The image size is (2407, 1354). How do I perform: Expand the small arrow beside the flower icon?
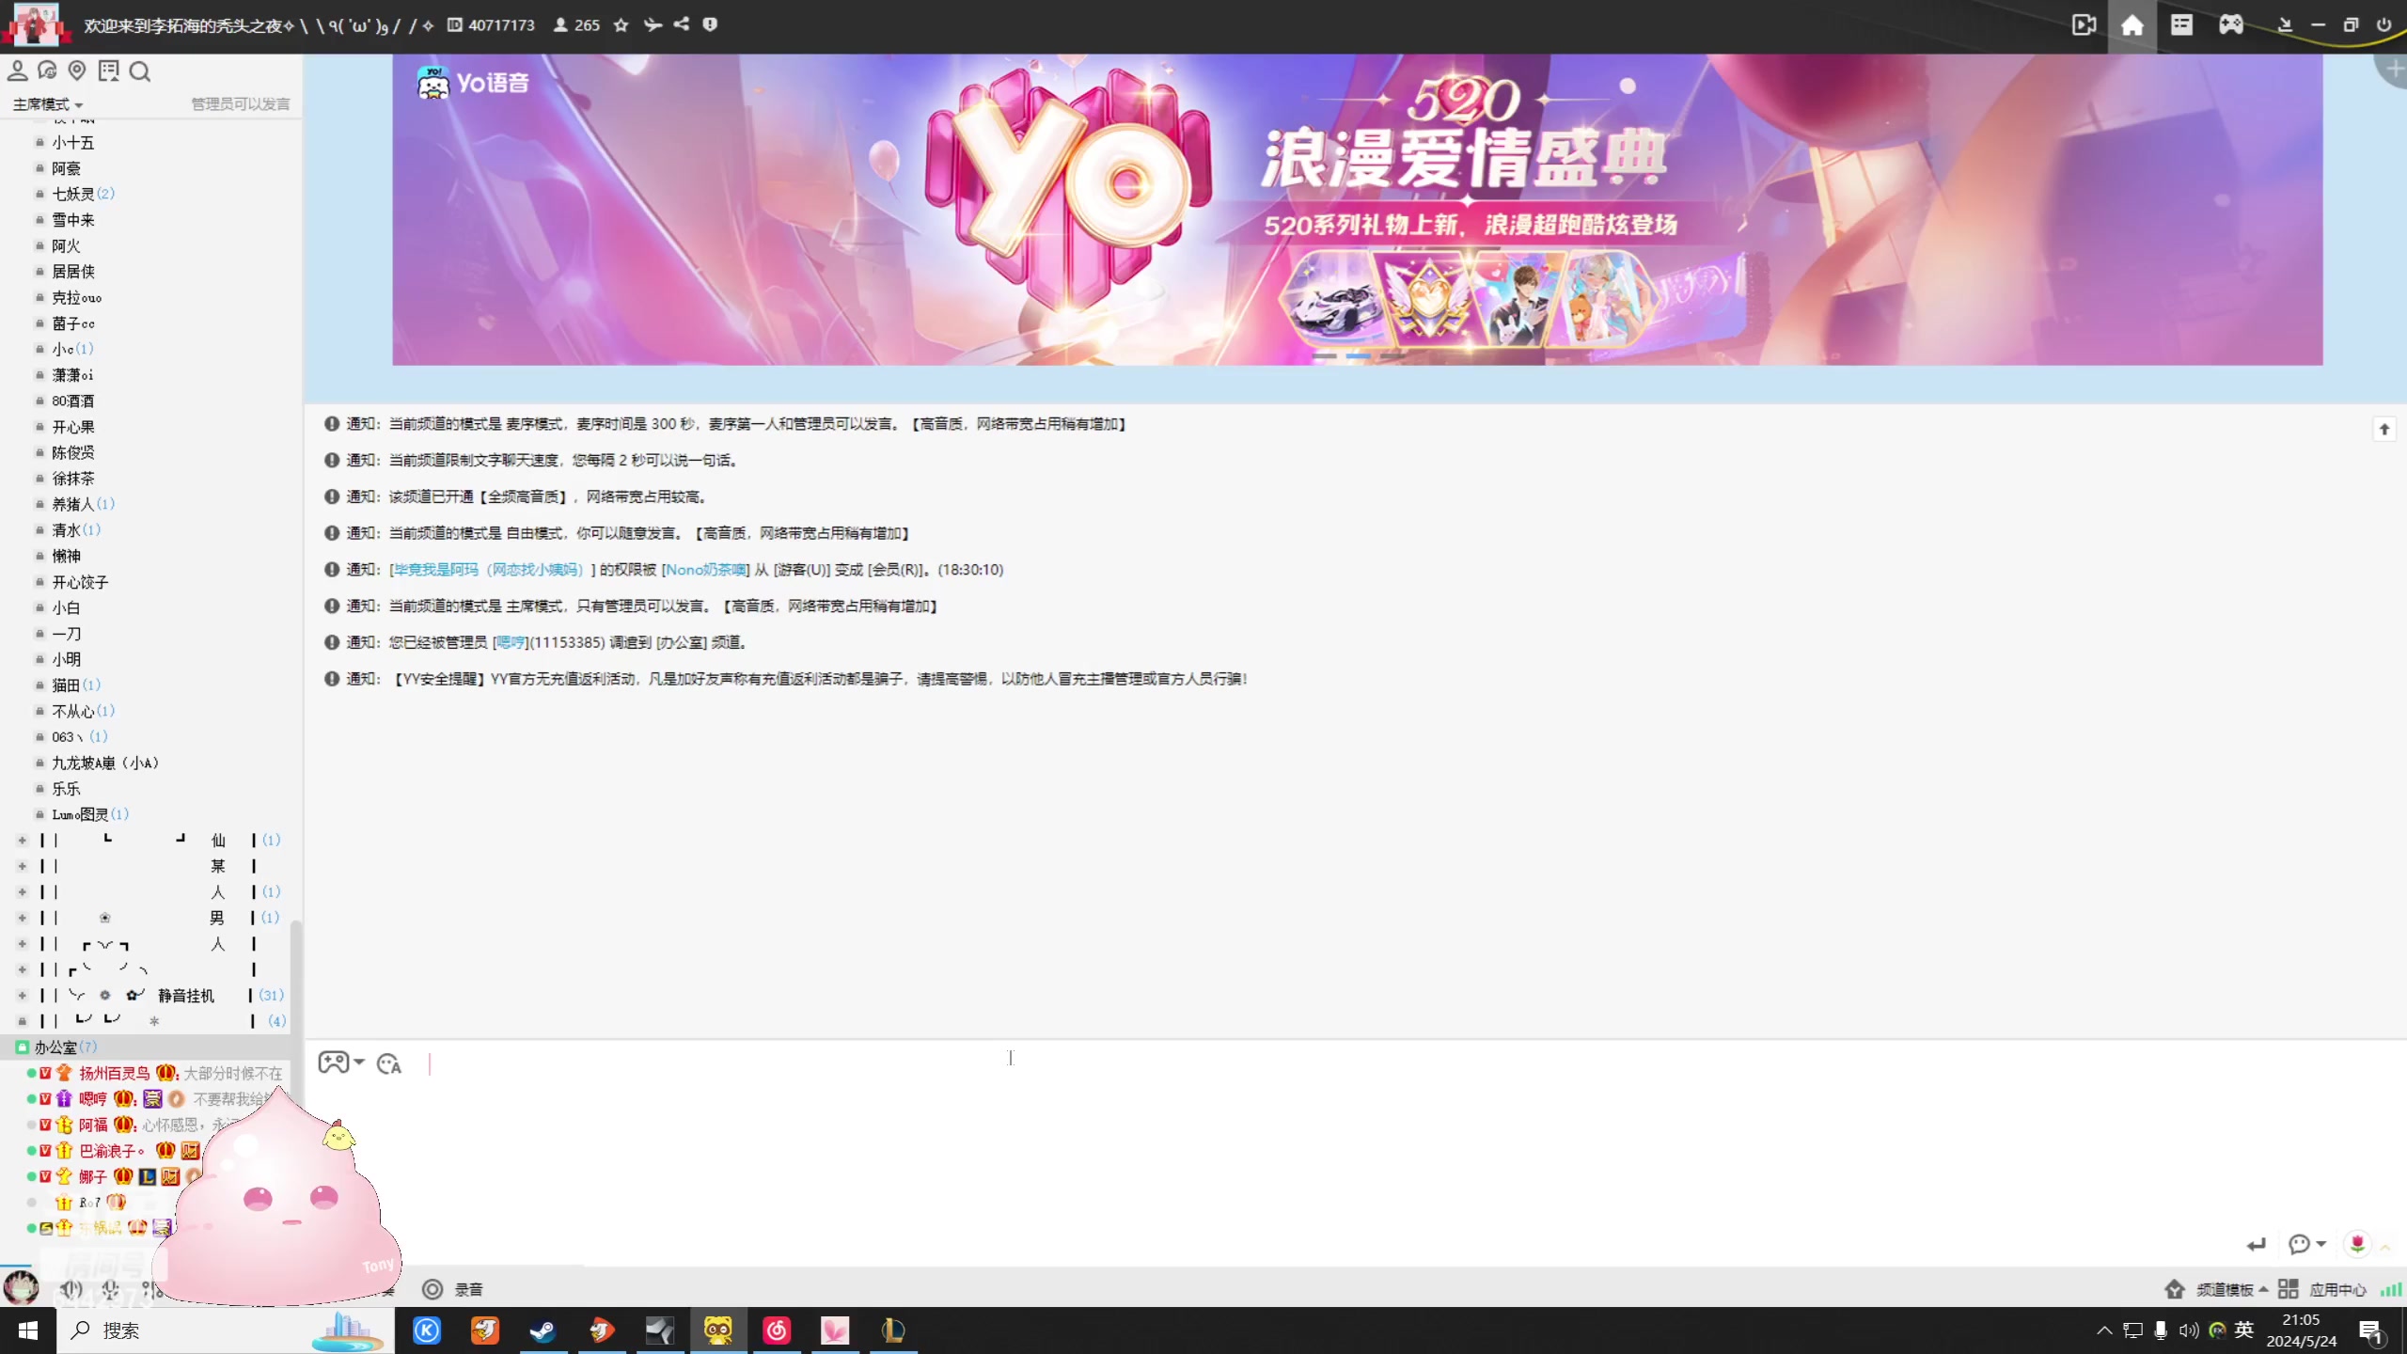coord(2385,1247)
